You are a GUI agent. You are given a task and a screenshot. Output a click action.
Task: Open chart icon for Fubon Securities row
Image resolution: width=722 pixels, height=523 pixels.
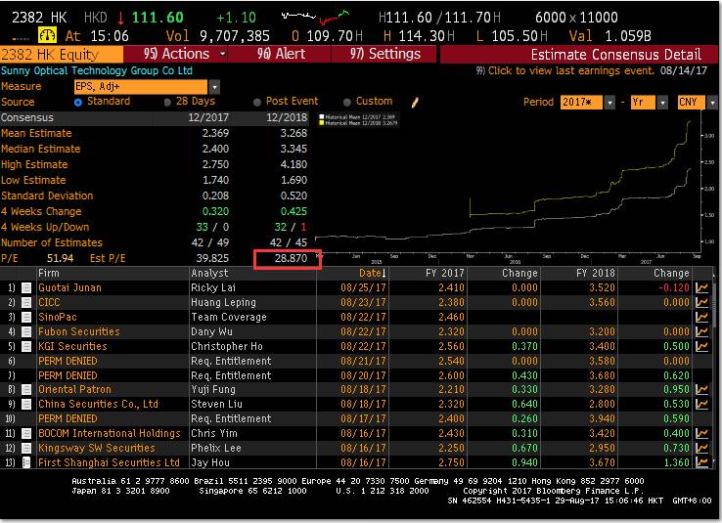tap(701, 331)
